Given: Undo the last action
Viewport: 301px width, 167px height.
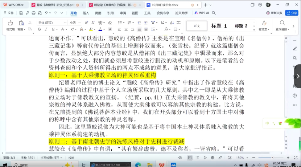Looking at the screenshot, I should (46, 13).
